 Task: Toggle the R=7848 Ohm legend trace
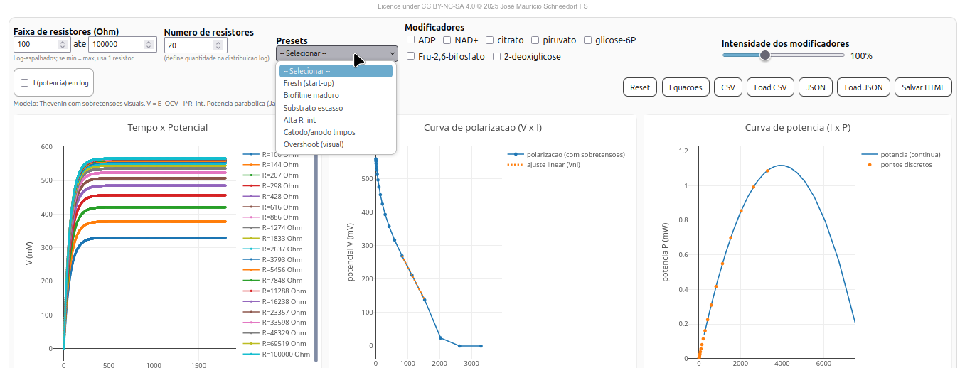[282, 280]
